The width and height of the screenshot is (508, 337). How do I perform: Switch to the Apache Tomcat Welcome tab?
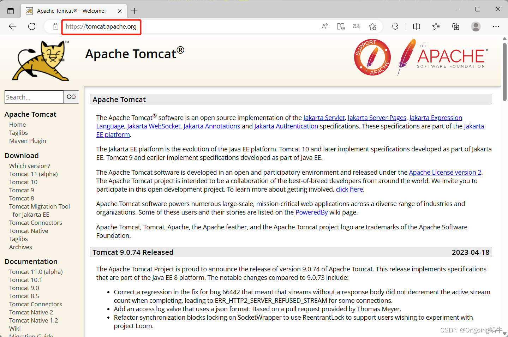coord(71,11)
